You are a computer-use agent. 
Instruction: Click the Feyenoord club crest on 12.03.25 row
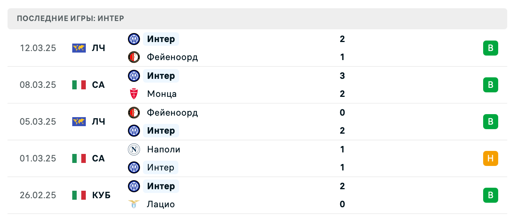(134, 57)
